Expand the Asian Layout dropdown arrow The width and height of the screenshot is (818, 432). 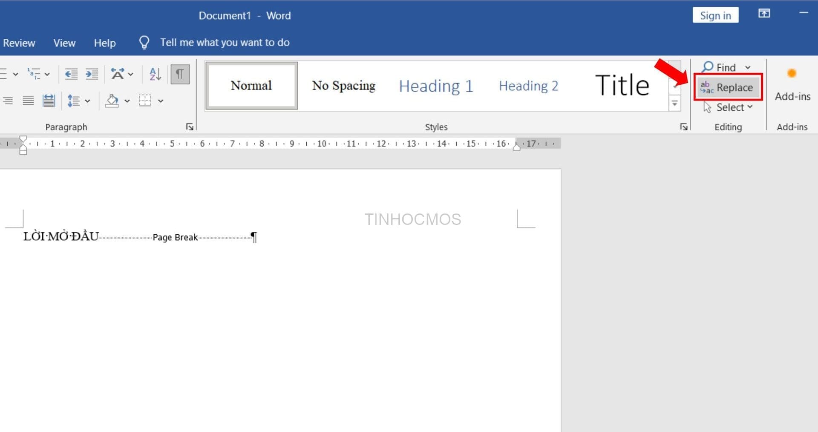coord(130,74)
